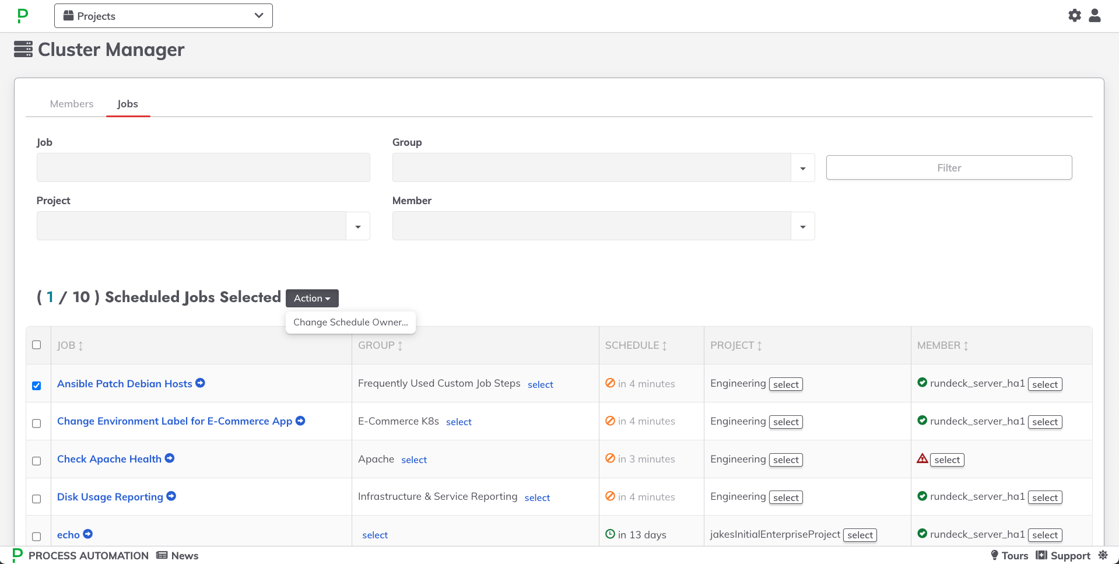This screenshot has width=1119, height=564.
Task: Click the Rundeck logo in the header
Action: click(x=23, y=16)
